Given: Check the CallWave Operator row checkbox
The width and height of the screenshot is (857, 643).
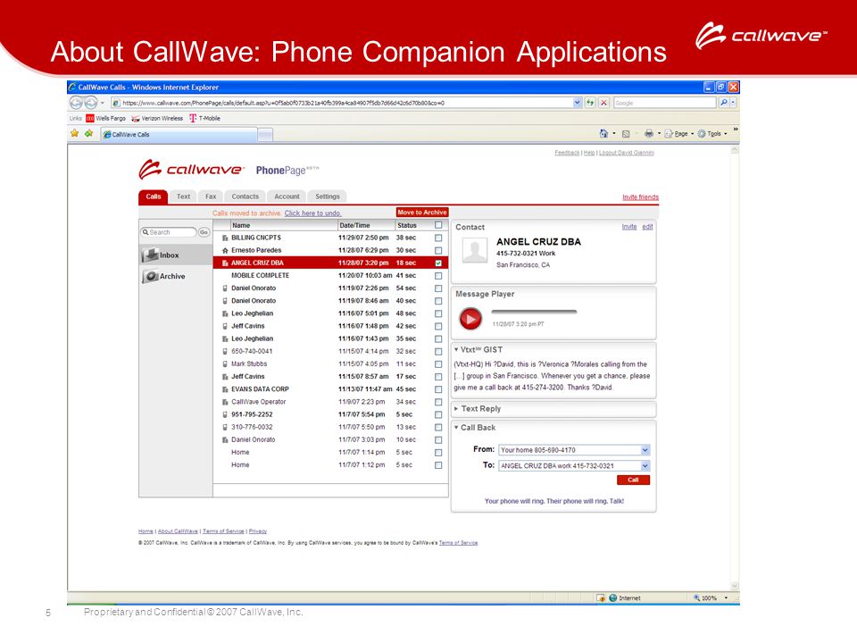Looking at the screenshot, I should pyautogui.click(x=438, y=402).
